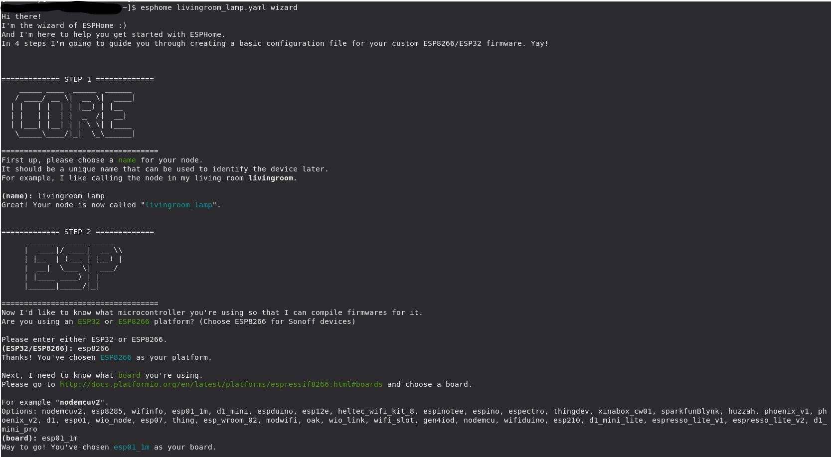Click 'esp8285' in the Options list
Image resolution: width=831 pixels, height=457 pixels.
point(107,411)
